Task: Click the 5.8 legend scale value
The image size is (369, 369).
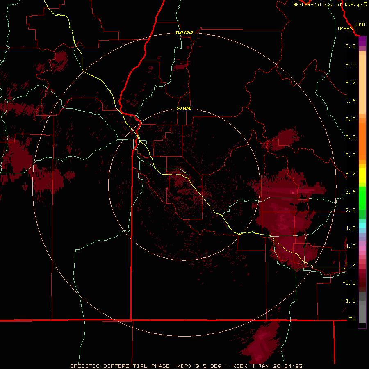Action: point(351,137)
